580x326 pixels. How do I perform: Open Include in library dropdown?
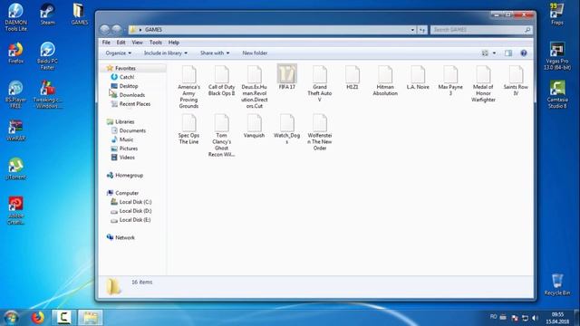(165, 53)
